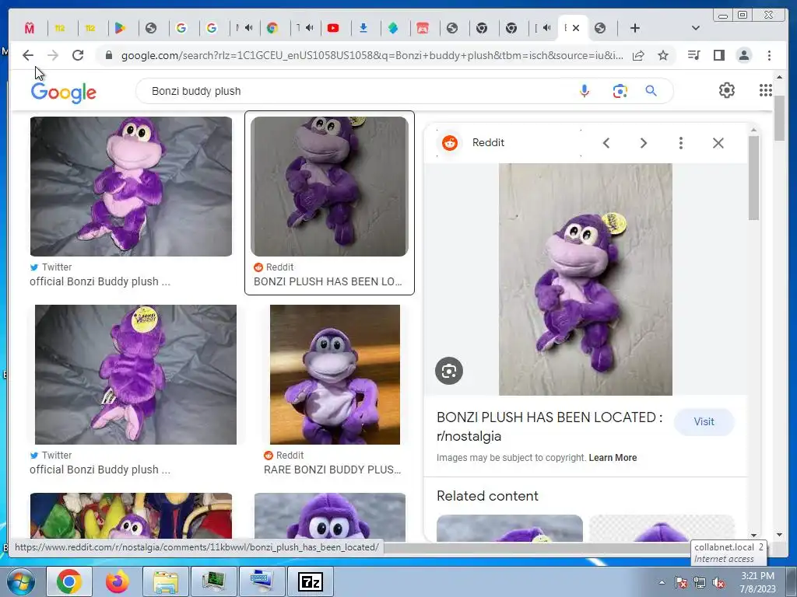Screen dimensions: 797x597
Task: Click the Bonzi buddy plush search box
Action: (356, 91)
